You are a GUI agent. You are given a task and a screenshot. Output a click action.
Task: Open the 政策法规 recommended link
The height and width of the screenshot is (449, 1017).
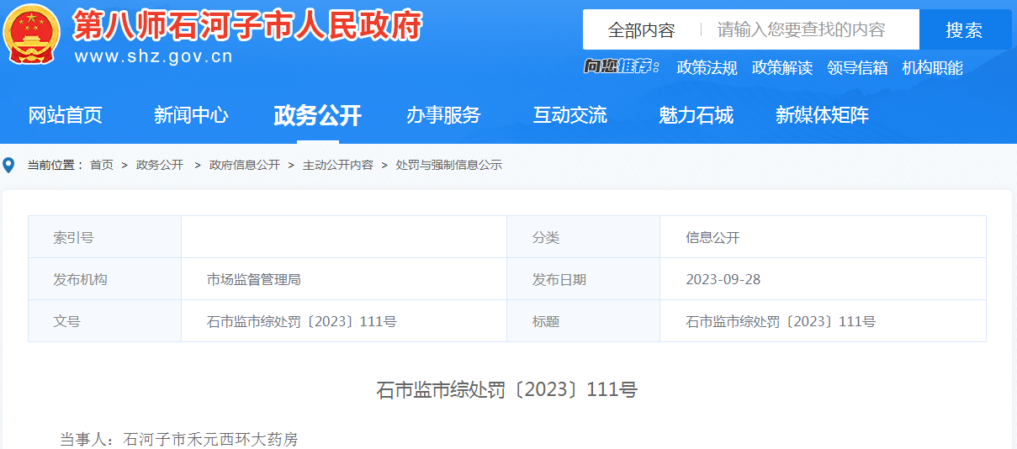(x=707, y=68)
